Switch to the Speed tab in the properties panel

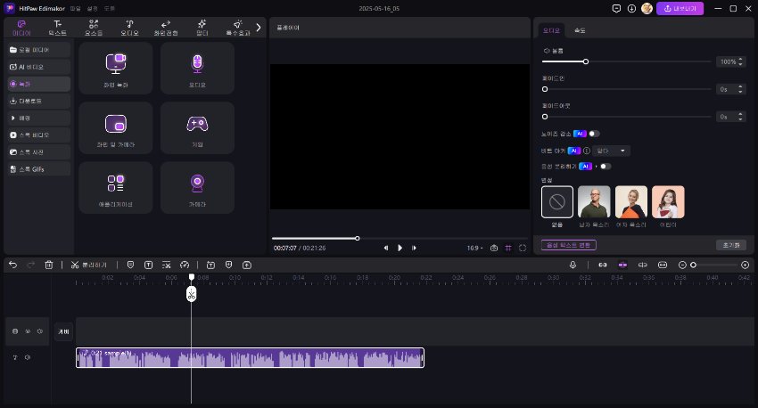pos(580,30)
